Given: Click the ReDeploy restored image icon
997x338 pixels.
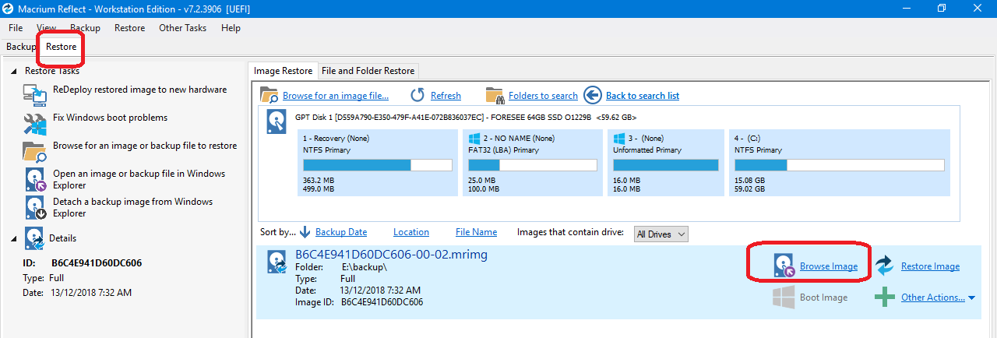Looking at the screenshot, I should 35,96.
